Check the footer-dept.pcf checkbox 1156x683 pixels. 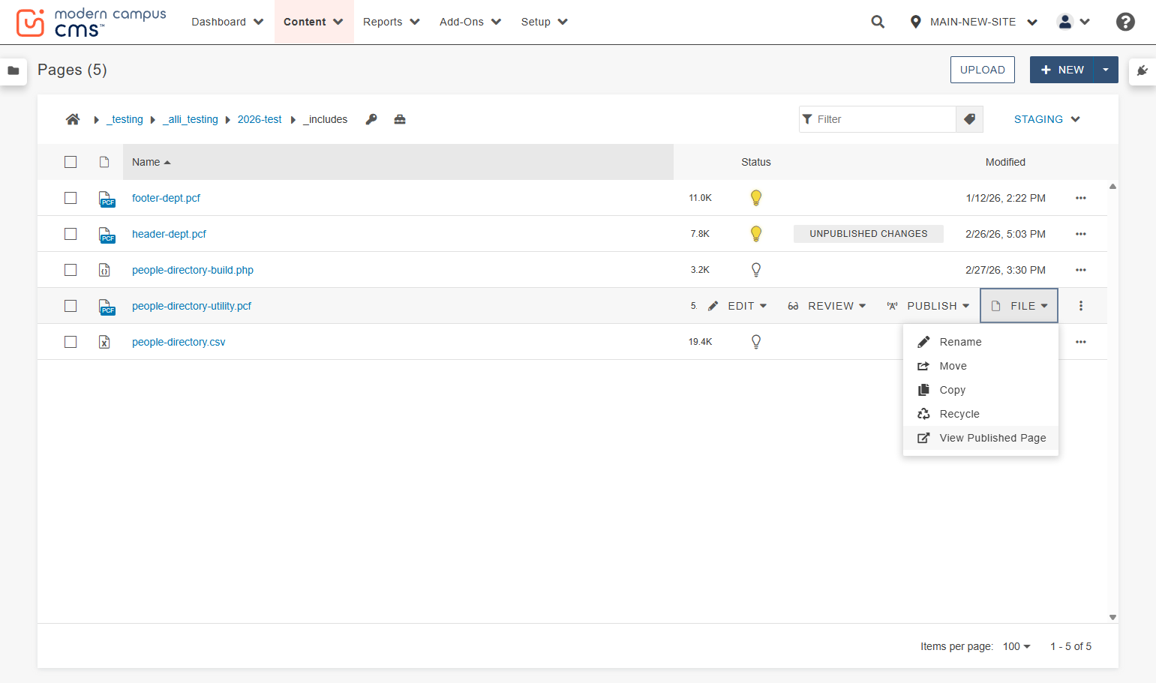pos(71,198)
